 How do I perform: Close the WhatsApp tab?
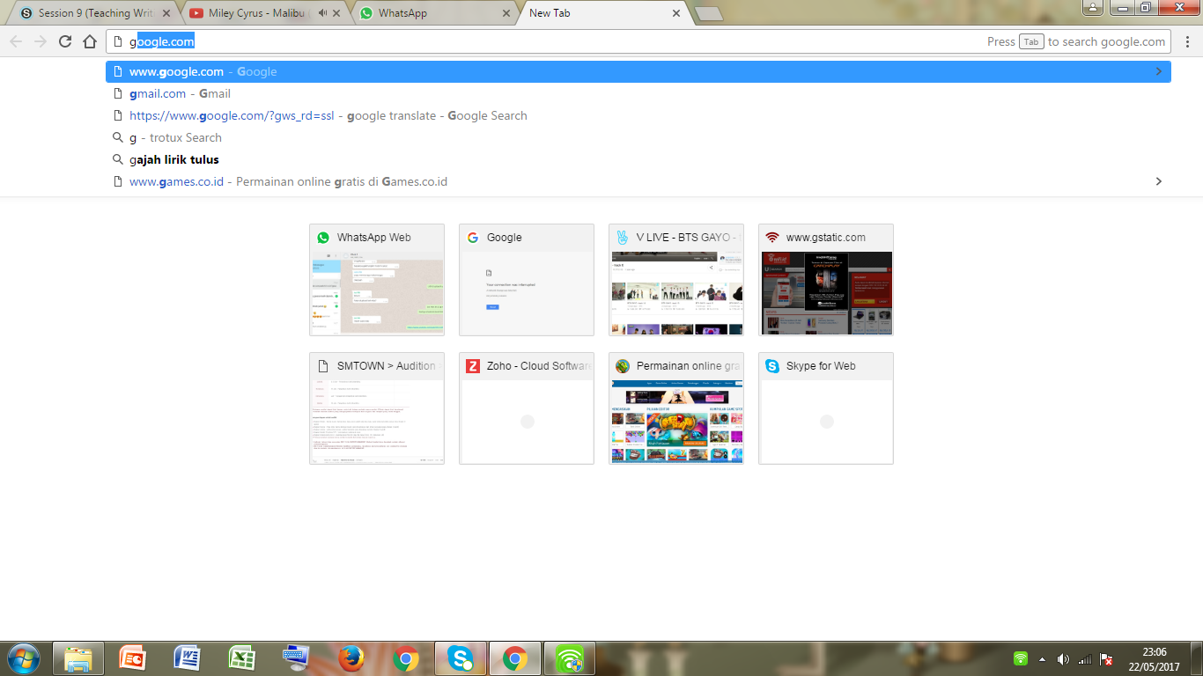click(x=506, y=13)
